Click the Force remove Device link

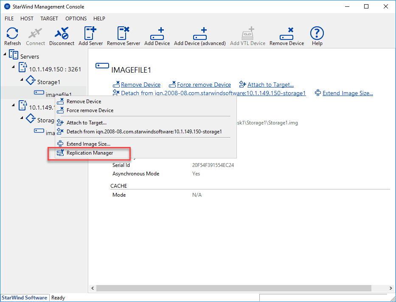(204, 85)
